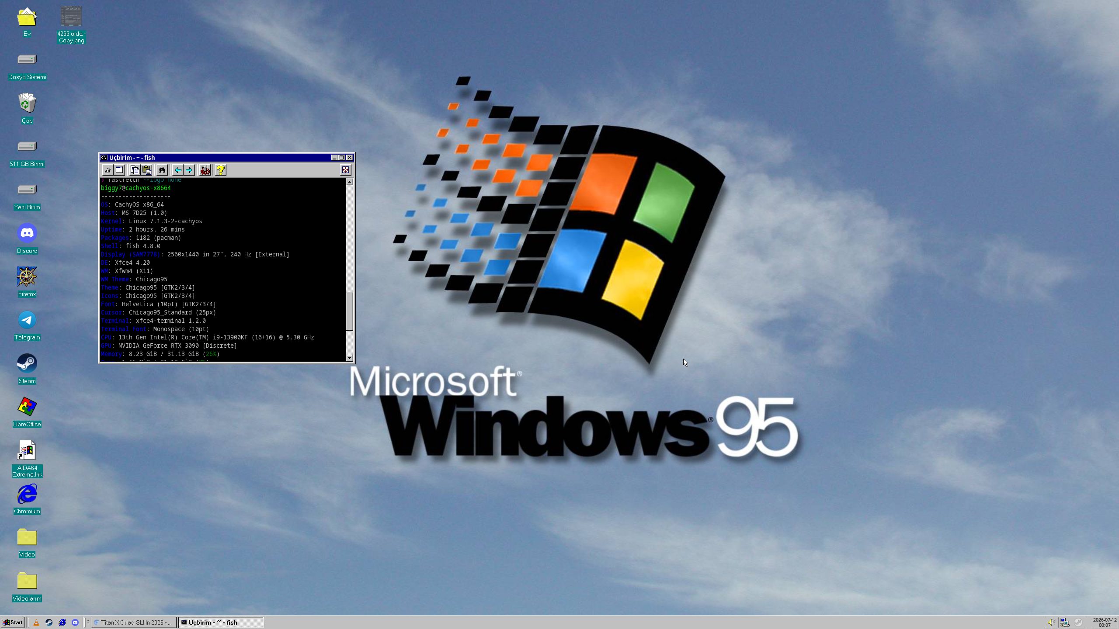Open terminal window menu icon in title bar
Image resolution: width=1119 pixels, height=629 pixels.
coord(104,158)
